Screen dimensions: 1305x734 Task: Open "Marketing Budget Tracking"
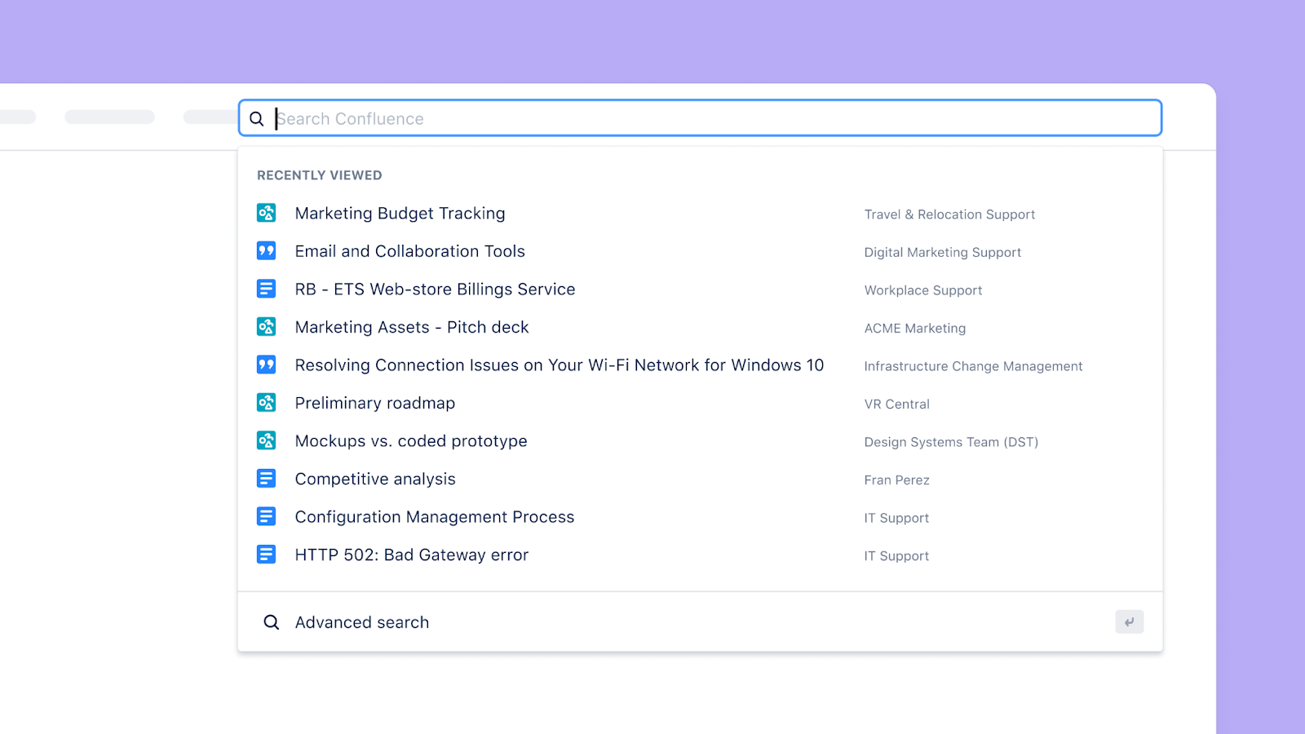(x=400, y=213)
